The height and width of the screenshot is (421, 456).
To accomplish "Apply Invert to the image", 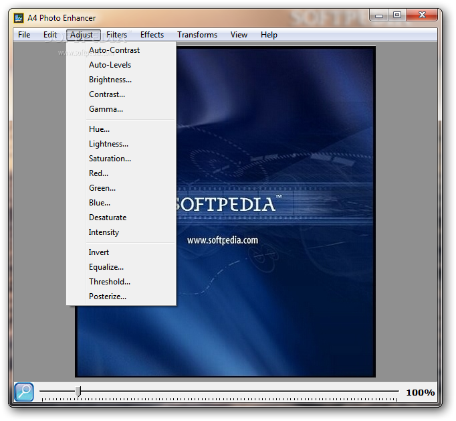I will click(x=122, y=252).
